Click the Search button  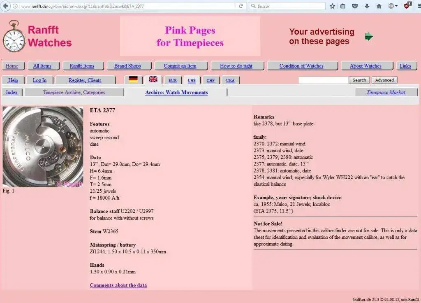click(359, 80)
